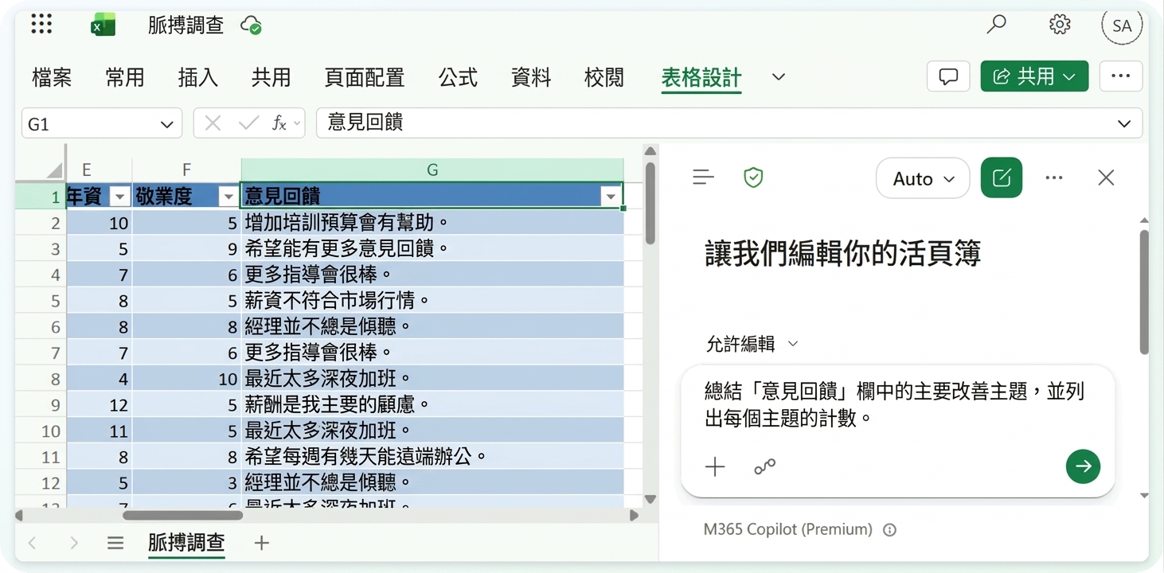Click the select all corner triangle
The image size is (1164, 573).
(x=53, y=170)
